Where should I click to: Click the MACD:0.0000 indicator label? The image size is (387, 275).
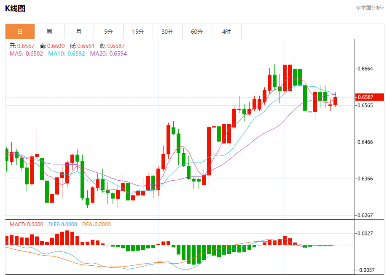click(x=26, y=224)
